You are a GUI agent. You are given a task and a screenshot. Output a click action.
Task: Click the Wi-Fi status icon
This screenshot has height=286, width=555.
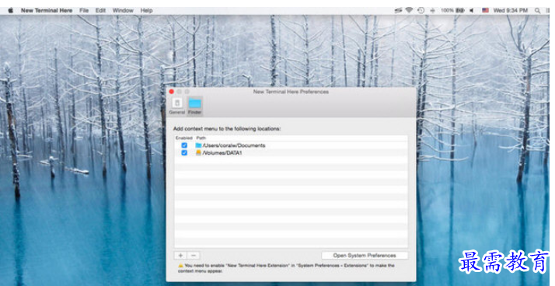point(409,11)
